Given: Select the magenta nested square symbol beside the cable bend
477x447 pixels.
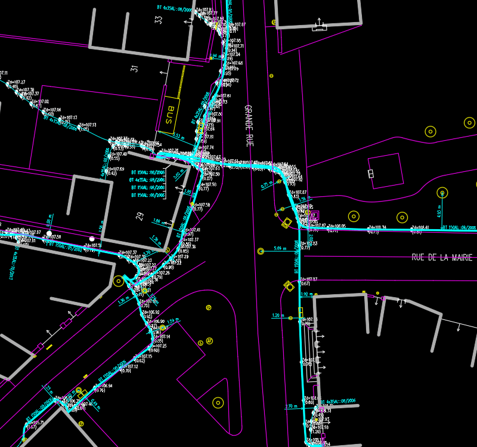Looking at the screenshot, I should 315,215.
